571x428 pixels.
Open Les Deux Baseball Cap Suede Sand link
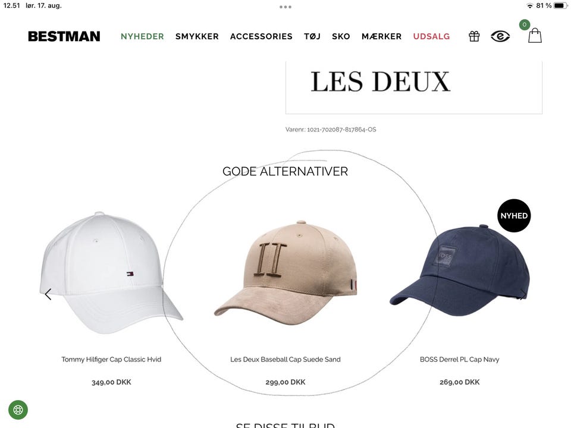(285, 359)
